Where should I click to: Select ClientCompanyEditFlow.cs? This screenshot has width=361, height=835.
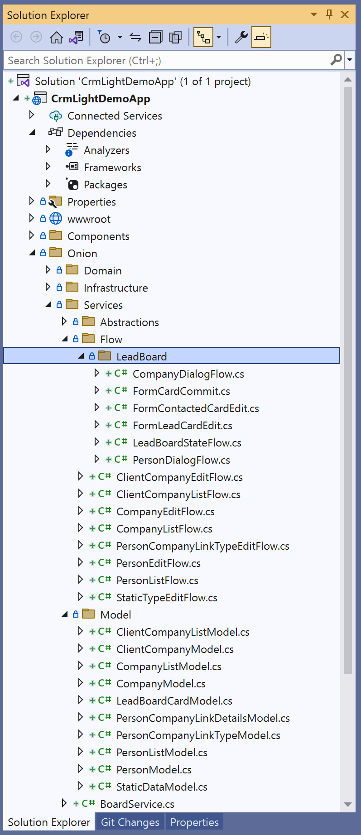179,477
